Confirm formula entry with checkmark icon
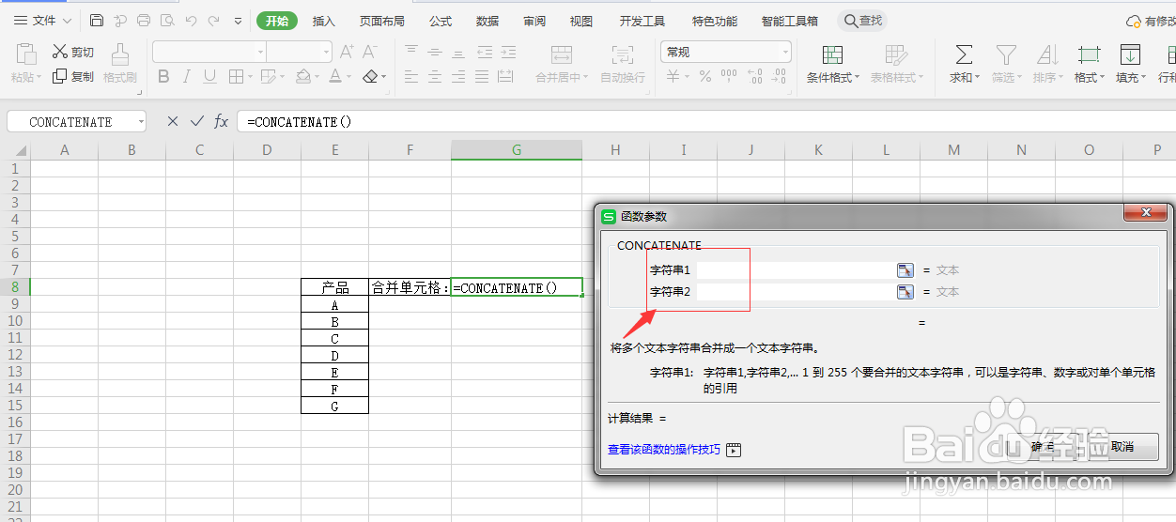The width and height of the screenshot is (1176, 522). [197, 121]
